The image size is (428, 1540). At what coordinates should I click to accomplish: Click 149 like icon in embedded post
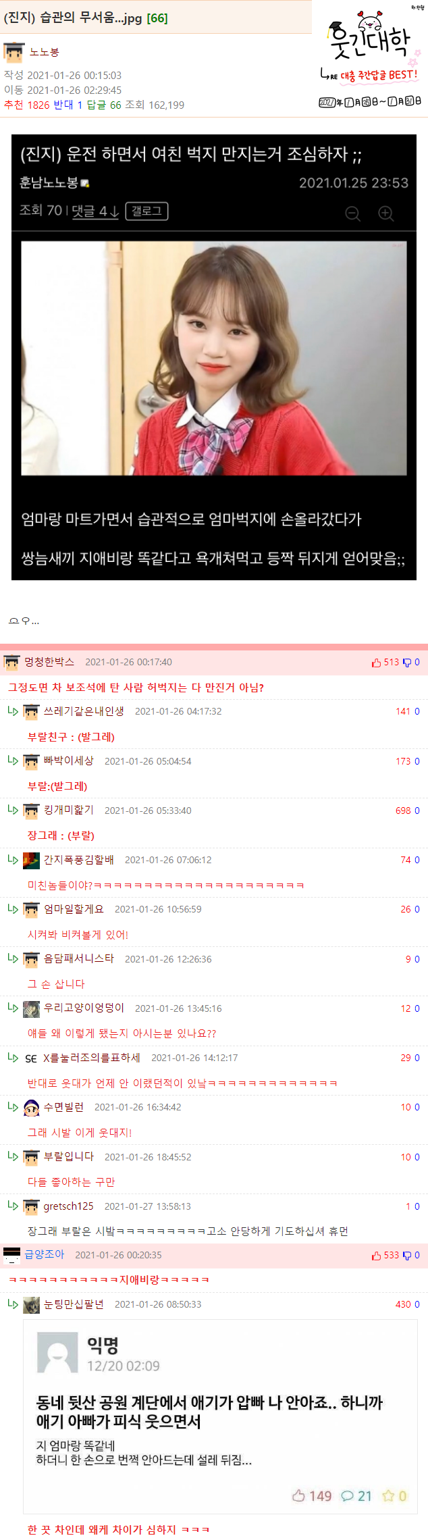[298, 1495]
